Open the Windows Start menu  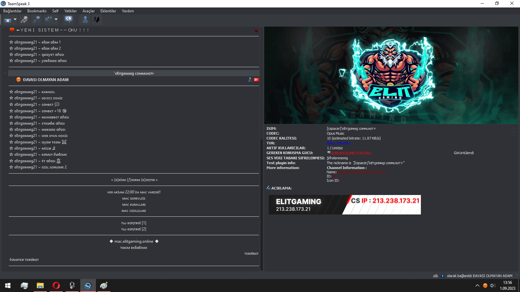[8, 286]
